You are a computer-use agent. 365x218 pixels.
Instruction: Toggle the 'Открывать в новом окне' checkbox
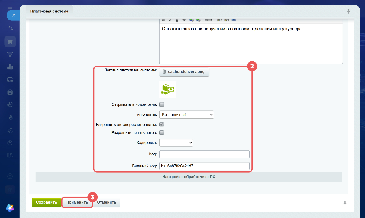(161, 105)
